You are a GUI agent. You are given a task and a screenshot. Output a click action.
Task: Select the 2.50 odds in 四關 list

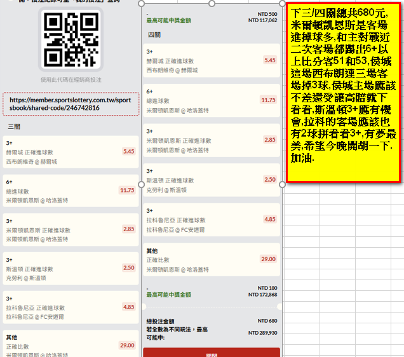[x=269, y=180]
